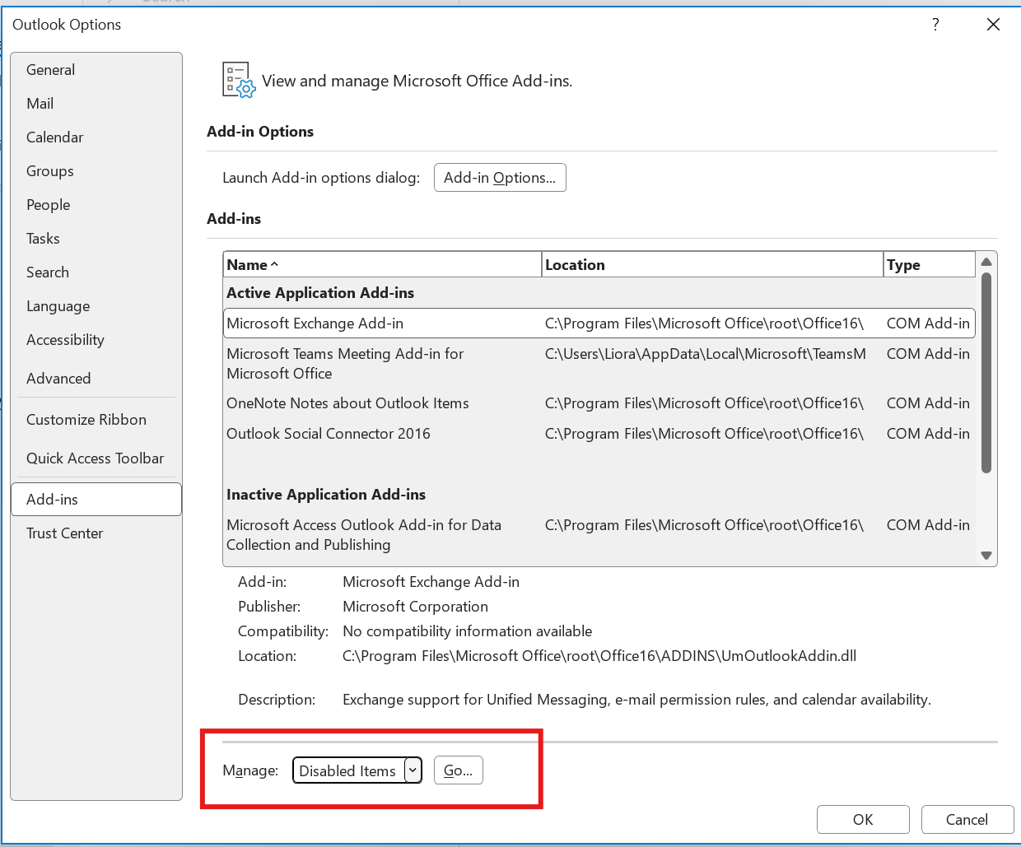Open the Add-in Options... dialog button

pyautogui.click(x=500, y=178)
